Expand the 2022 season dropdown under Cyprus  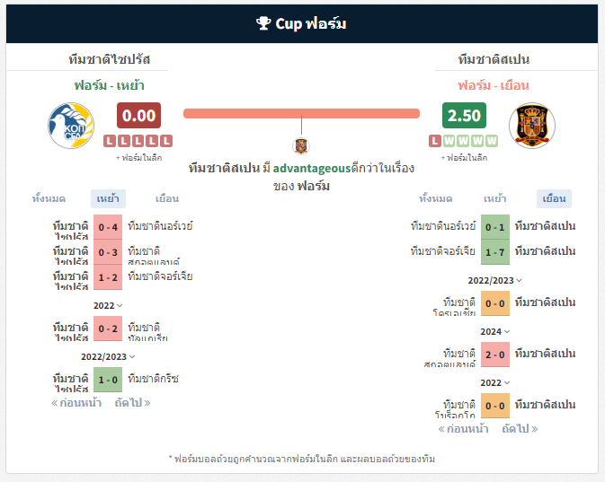coord(108,305)
